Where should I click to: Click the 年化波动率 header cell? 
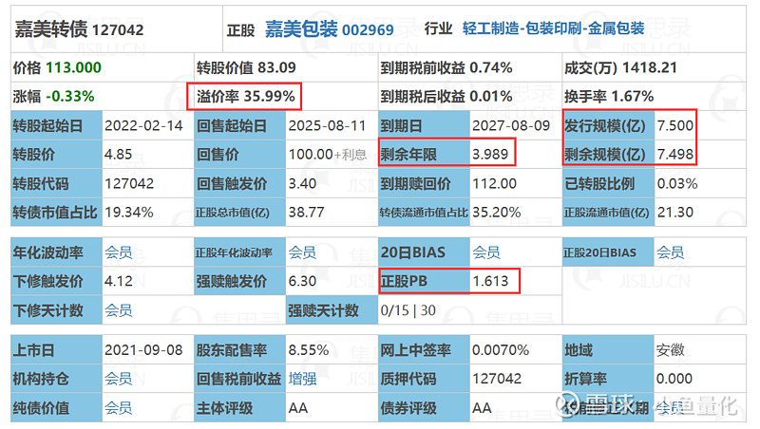click(x=56, y=252)
